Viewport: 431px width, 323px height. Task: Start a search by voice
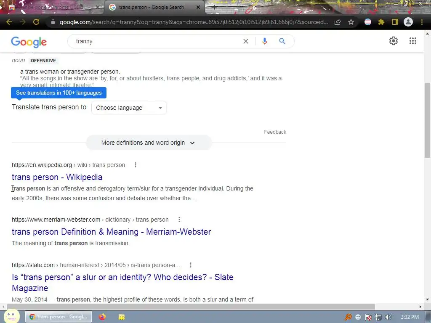point(264,41)
